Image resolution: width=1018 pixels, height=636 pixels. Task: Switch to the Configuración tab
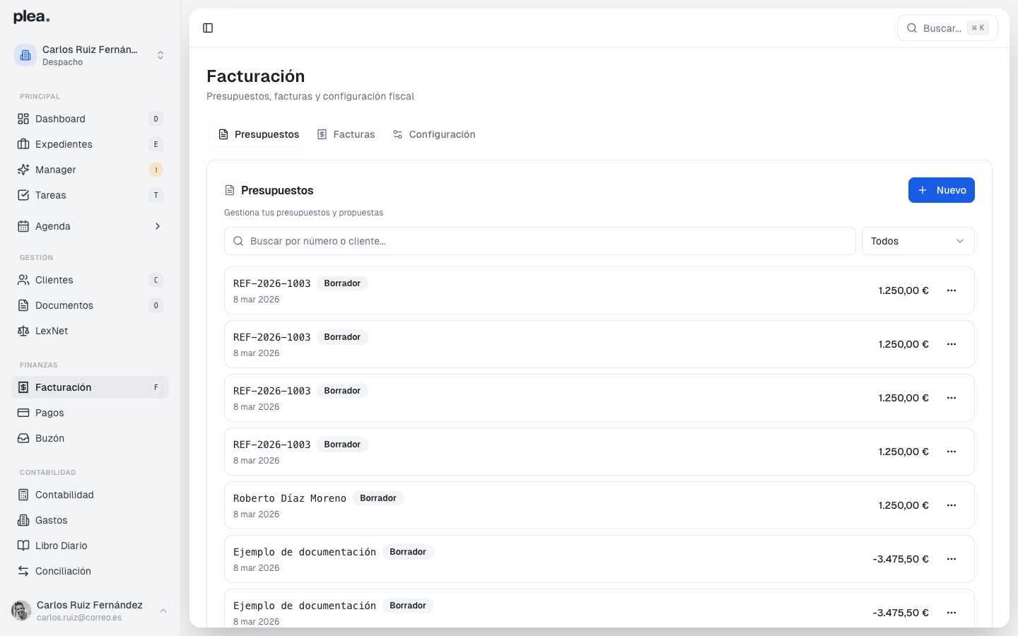click(x=434, y=134)
